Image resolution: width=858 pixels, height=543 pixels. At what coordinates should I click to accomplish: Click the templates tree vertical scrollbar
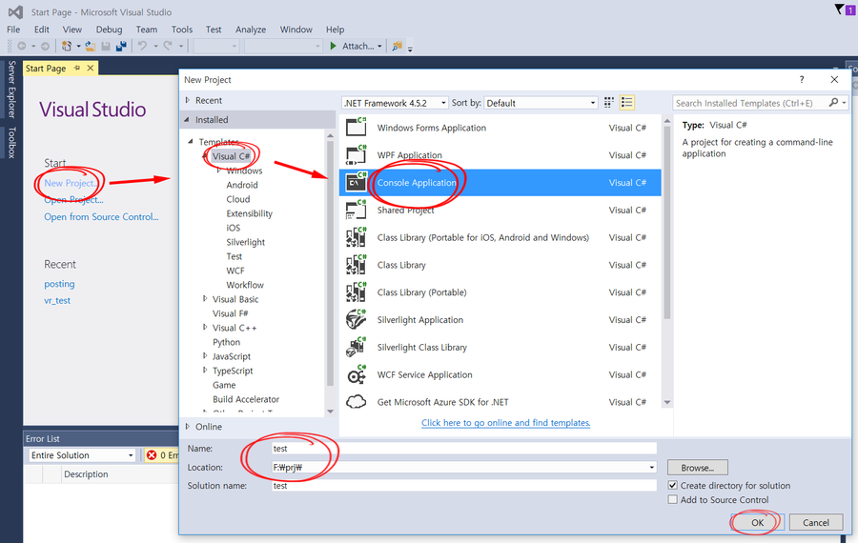tap(330, 264)
